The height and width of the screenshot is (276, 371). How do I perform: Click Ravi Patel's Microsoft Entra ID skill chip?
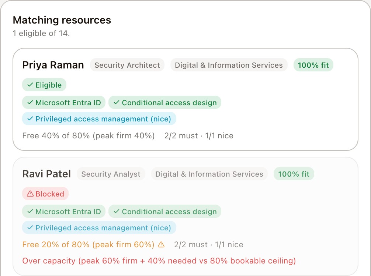64,211
